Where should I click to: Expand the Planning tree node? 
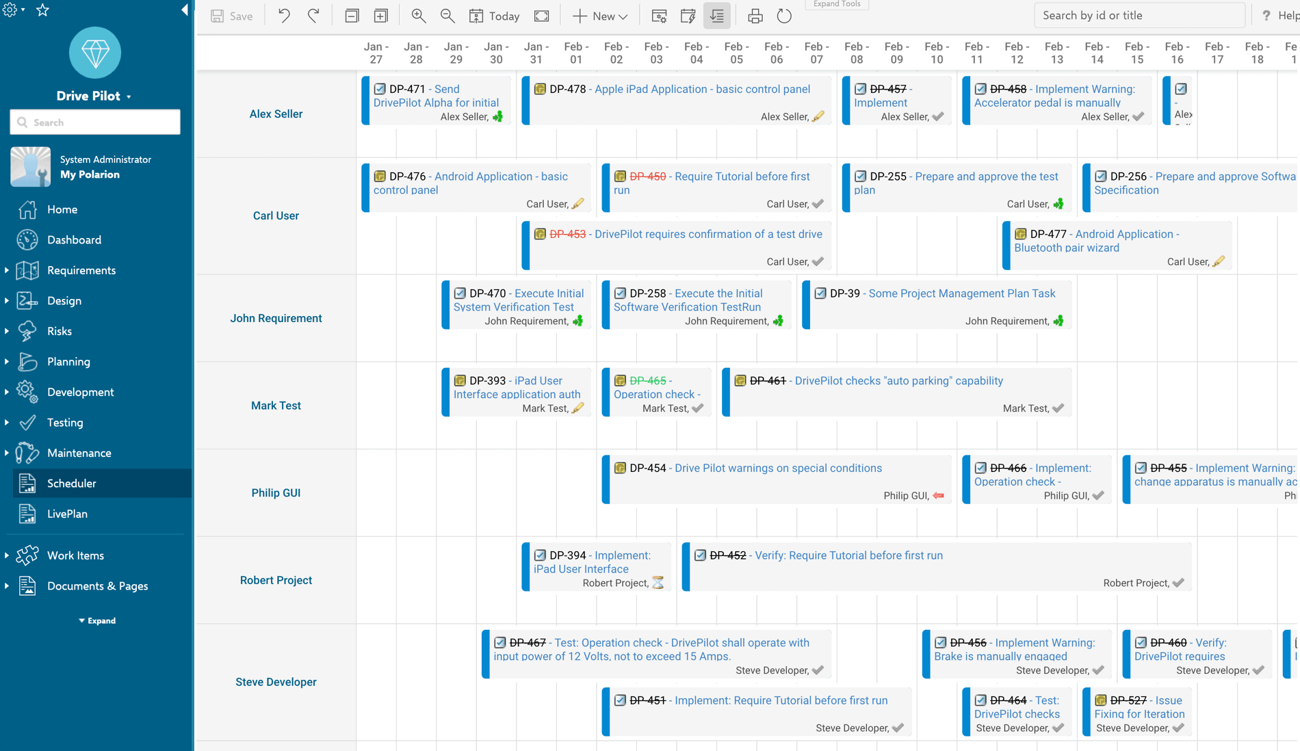point(7,361)
